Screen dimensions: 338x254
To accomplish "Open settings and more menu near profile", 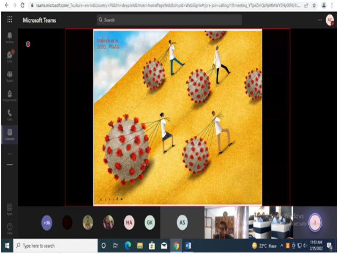I will (320, 20).
